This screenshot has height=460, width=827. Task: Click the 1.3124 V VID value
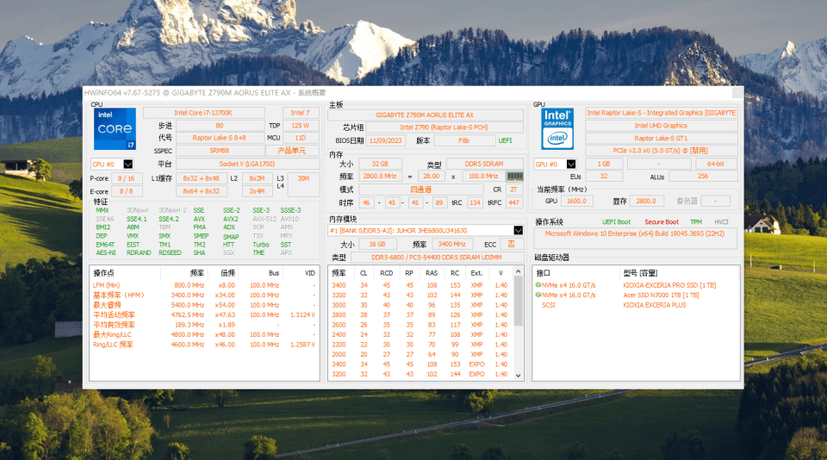pos(302,315)
